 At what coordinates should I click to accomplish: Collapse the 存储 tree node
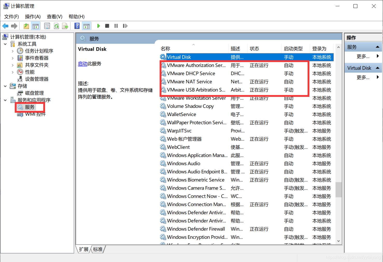coord(5,86)
